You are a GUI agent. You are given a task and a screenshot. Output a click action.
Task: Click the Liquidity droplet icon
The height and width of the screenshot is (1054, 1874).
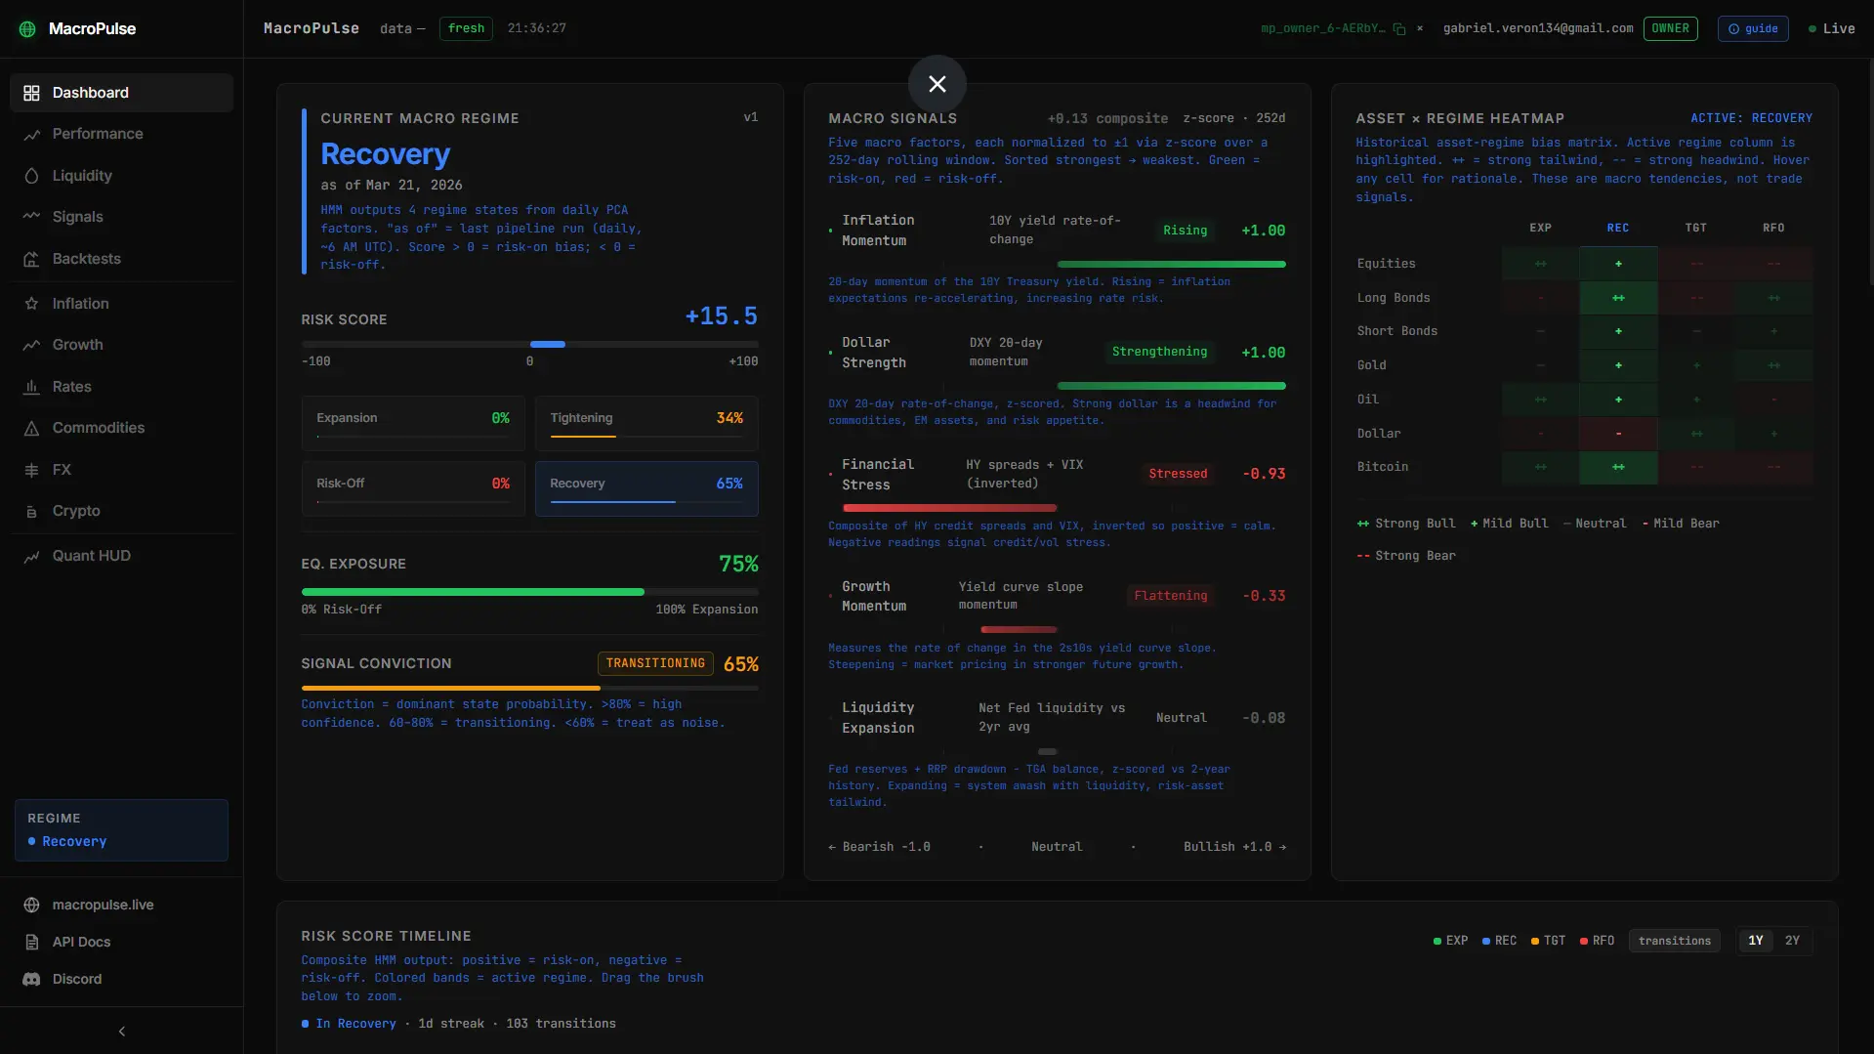[x=31, y=176]
